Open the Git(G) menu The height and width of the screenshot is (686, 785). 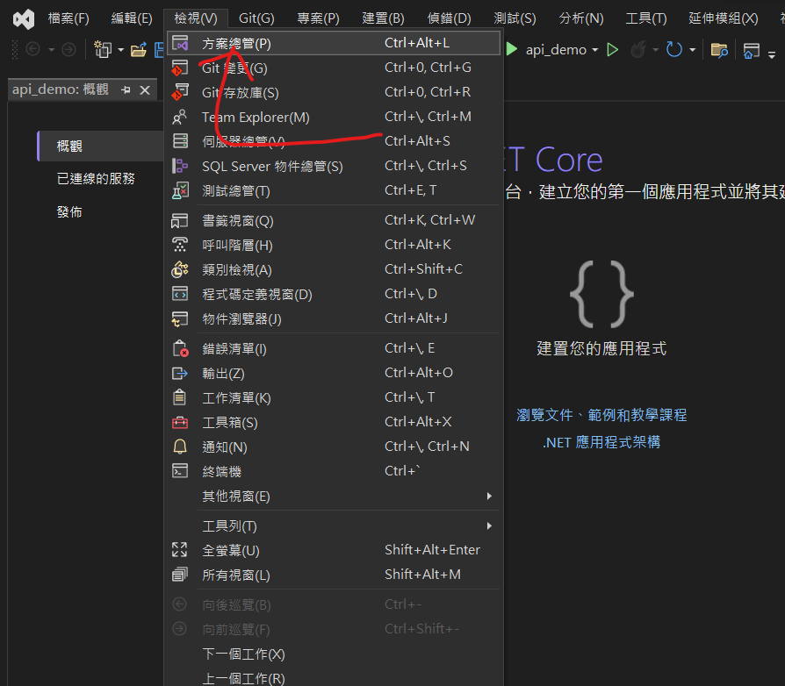[256, 18]
